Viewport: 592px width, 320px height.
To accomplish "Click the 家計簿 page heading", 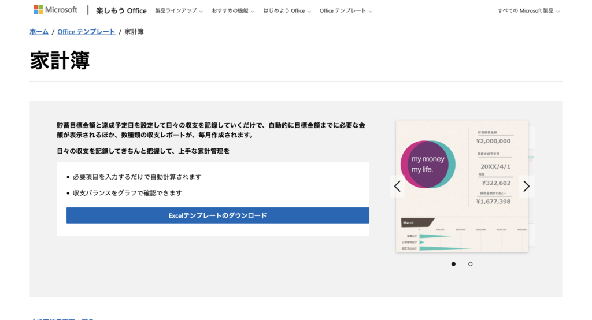I will click(x=60, y=60).
